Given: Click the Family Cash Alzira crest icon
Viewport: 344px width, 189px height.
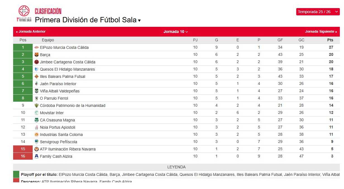Looking at the screenshot, I should pyautogui.click(x=37, y=156).
